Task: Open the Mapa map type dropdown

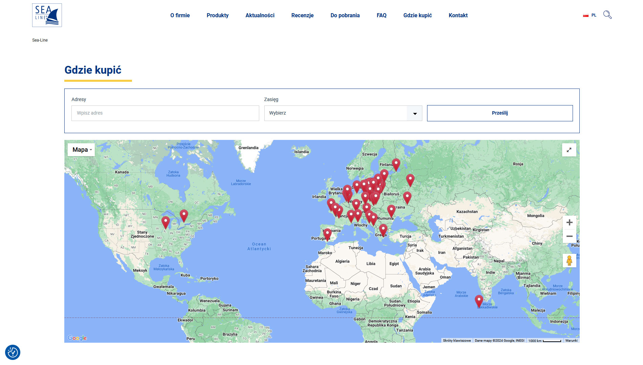Action: 81,150
